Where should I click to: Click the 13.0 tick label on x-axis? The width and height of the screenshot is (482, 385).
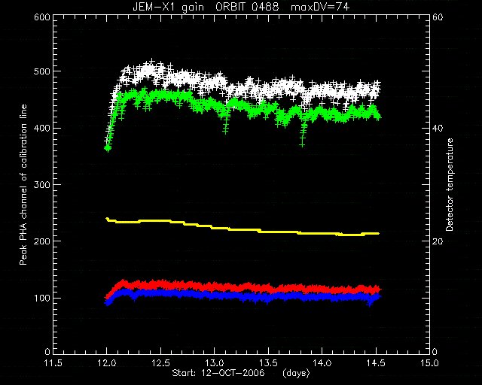(x=214, y=363)
